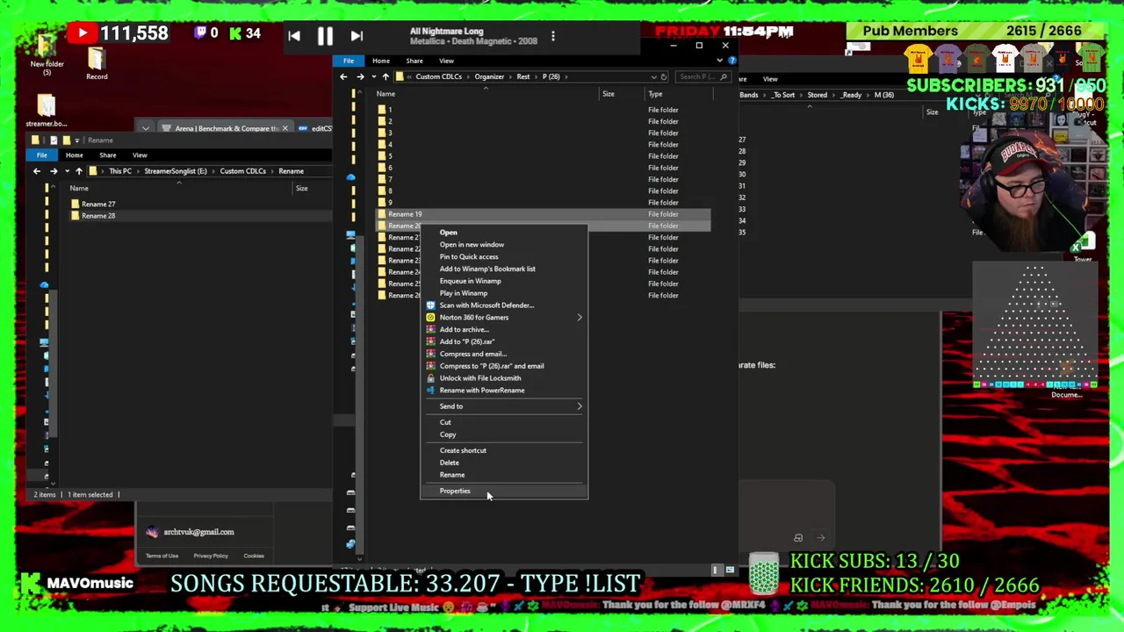Open Home tab in P (26) window
The image size is (1124, 632).
pyautogui.click(x=380, y=61)
